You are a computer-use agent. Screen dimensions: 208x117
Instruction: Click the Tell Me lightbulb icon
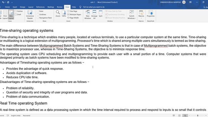click(x=80, y=7)
